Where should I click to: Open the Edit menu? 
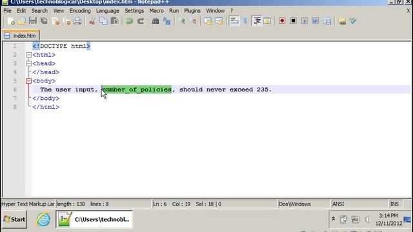21,11
